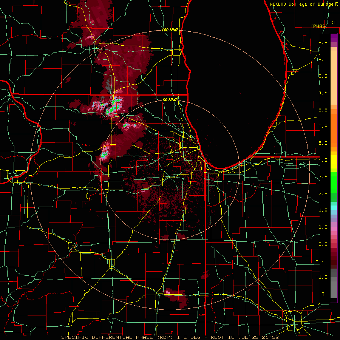This screenshot has width=340, height=340.
Task: Click the 8.2 legend value
Action: pos(323,76)
